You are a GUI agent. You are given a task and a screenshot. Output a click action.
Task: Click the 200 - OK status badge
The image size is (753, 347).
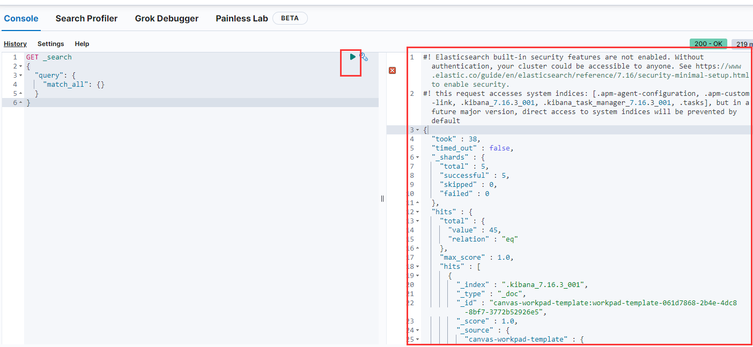pyautogui.click(x=708, y=43)
